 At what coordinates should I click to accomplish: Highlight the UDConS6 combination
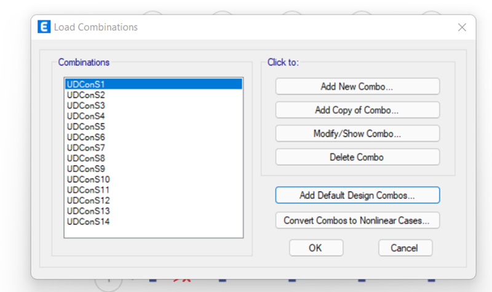(x=153, y=137)
